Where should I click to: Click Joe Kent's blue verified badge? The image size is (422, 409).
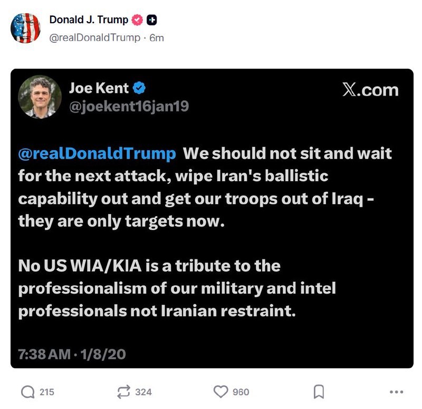[139, 89]
